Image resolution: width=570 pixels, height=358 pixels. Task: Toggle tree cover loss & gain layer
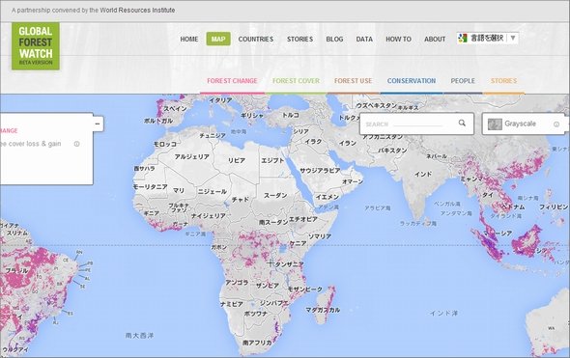(x=31, y=144)
